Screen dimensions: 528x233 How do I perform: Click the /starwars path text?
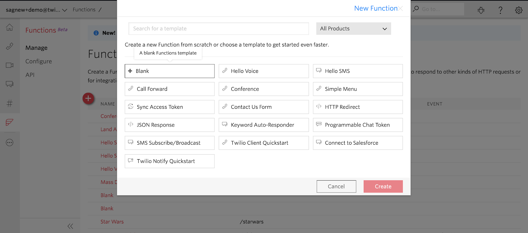[x=252, y=222]
